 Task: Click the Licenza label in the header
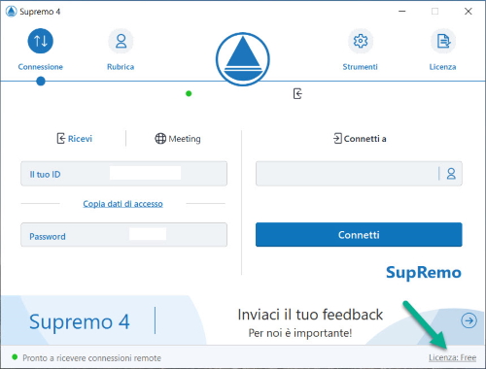442,67
